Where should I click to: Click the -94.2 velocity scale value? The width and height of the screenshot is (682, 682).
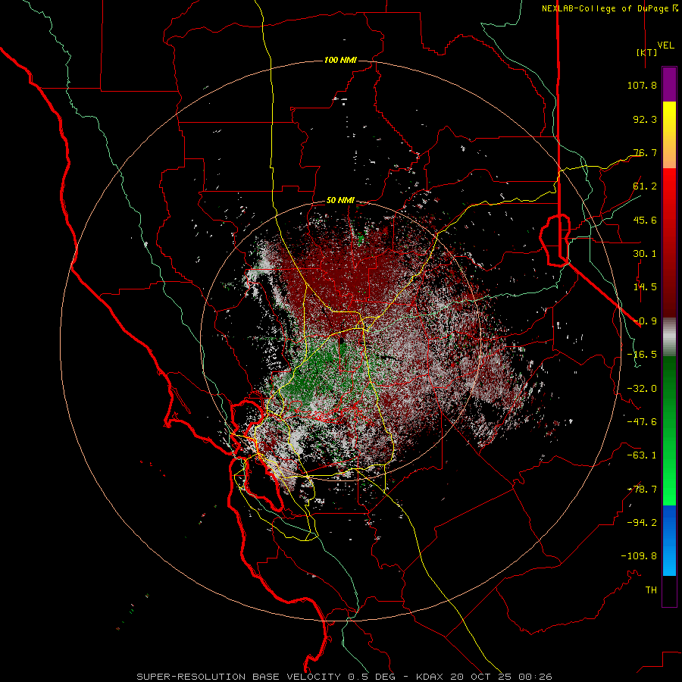click(x=642, y=523)
